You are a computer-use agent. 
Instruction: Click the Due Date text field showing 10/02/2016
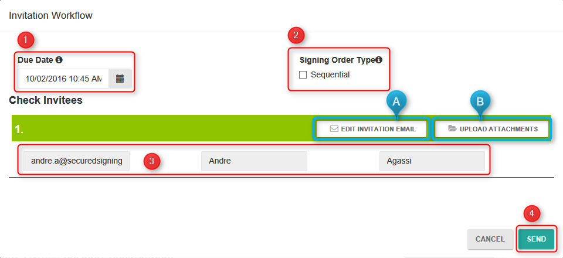point(63,79)
